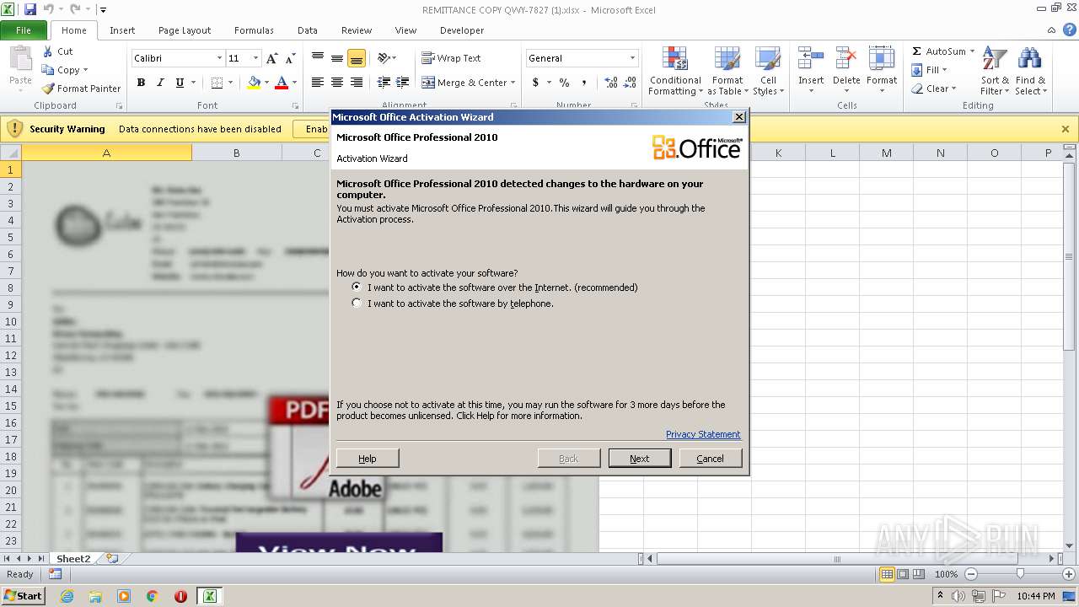Select activate by telephone option
The width and height of the screenshot is (1079, 607).
point(357,303)
